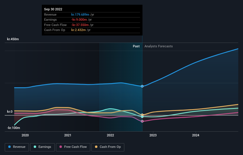Image resolution: width=243 pixels, height=155 pixels.
Task: Select the Earnings data point marker
Action: (x=142, y=117)
